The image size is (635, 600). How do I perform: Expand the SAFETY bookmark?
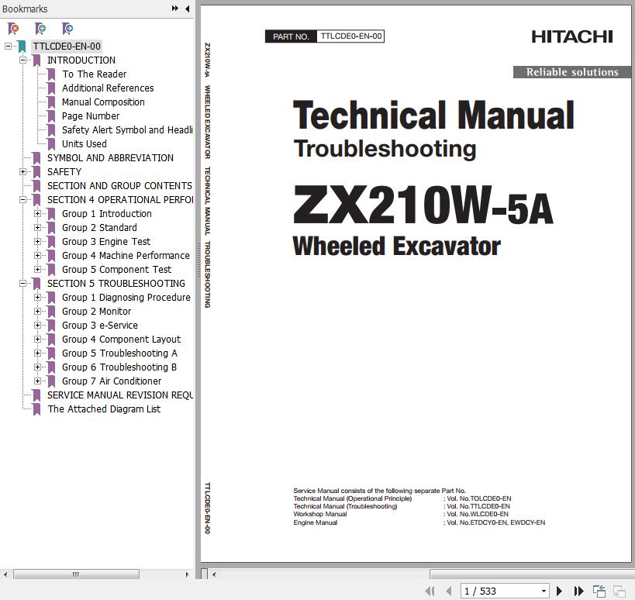click(x=23, y=171)
